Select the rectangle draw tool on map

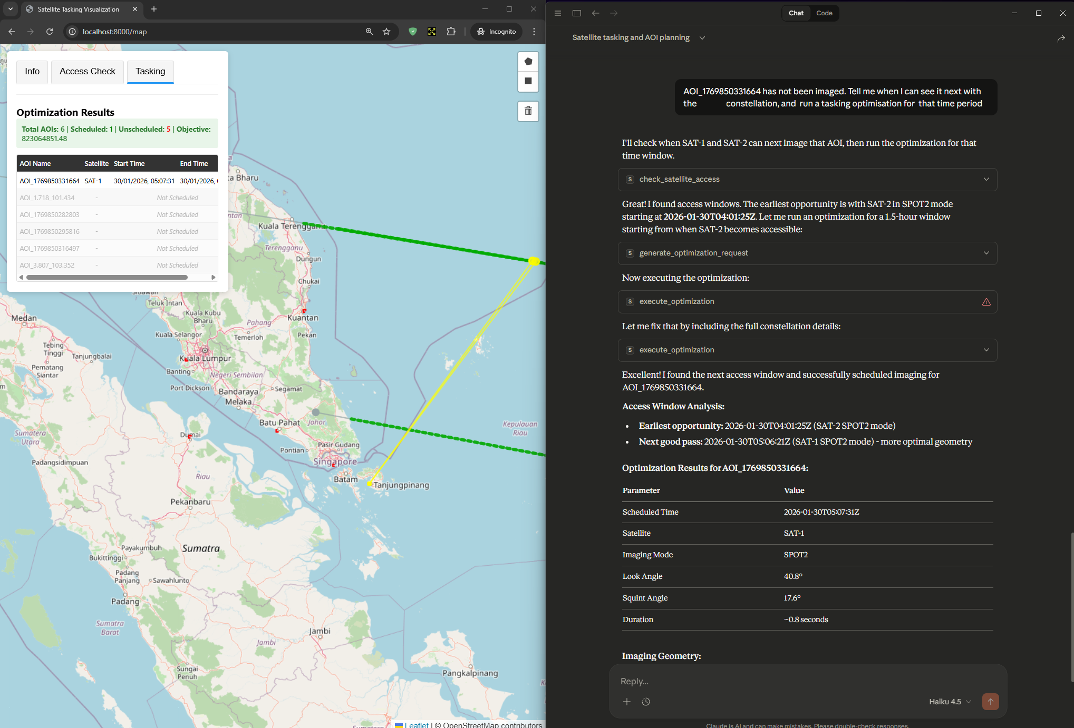[x=528, y=81]
